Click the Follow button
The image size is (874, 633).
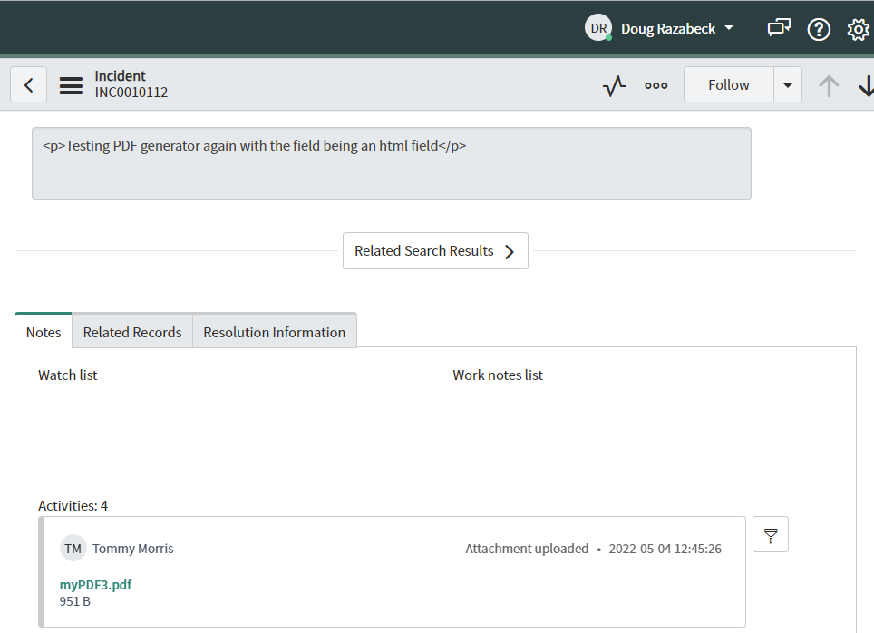pos(728,84)
